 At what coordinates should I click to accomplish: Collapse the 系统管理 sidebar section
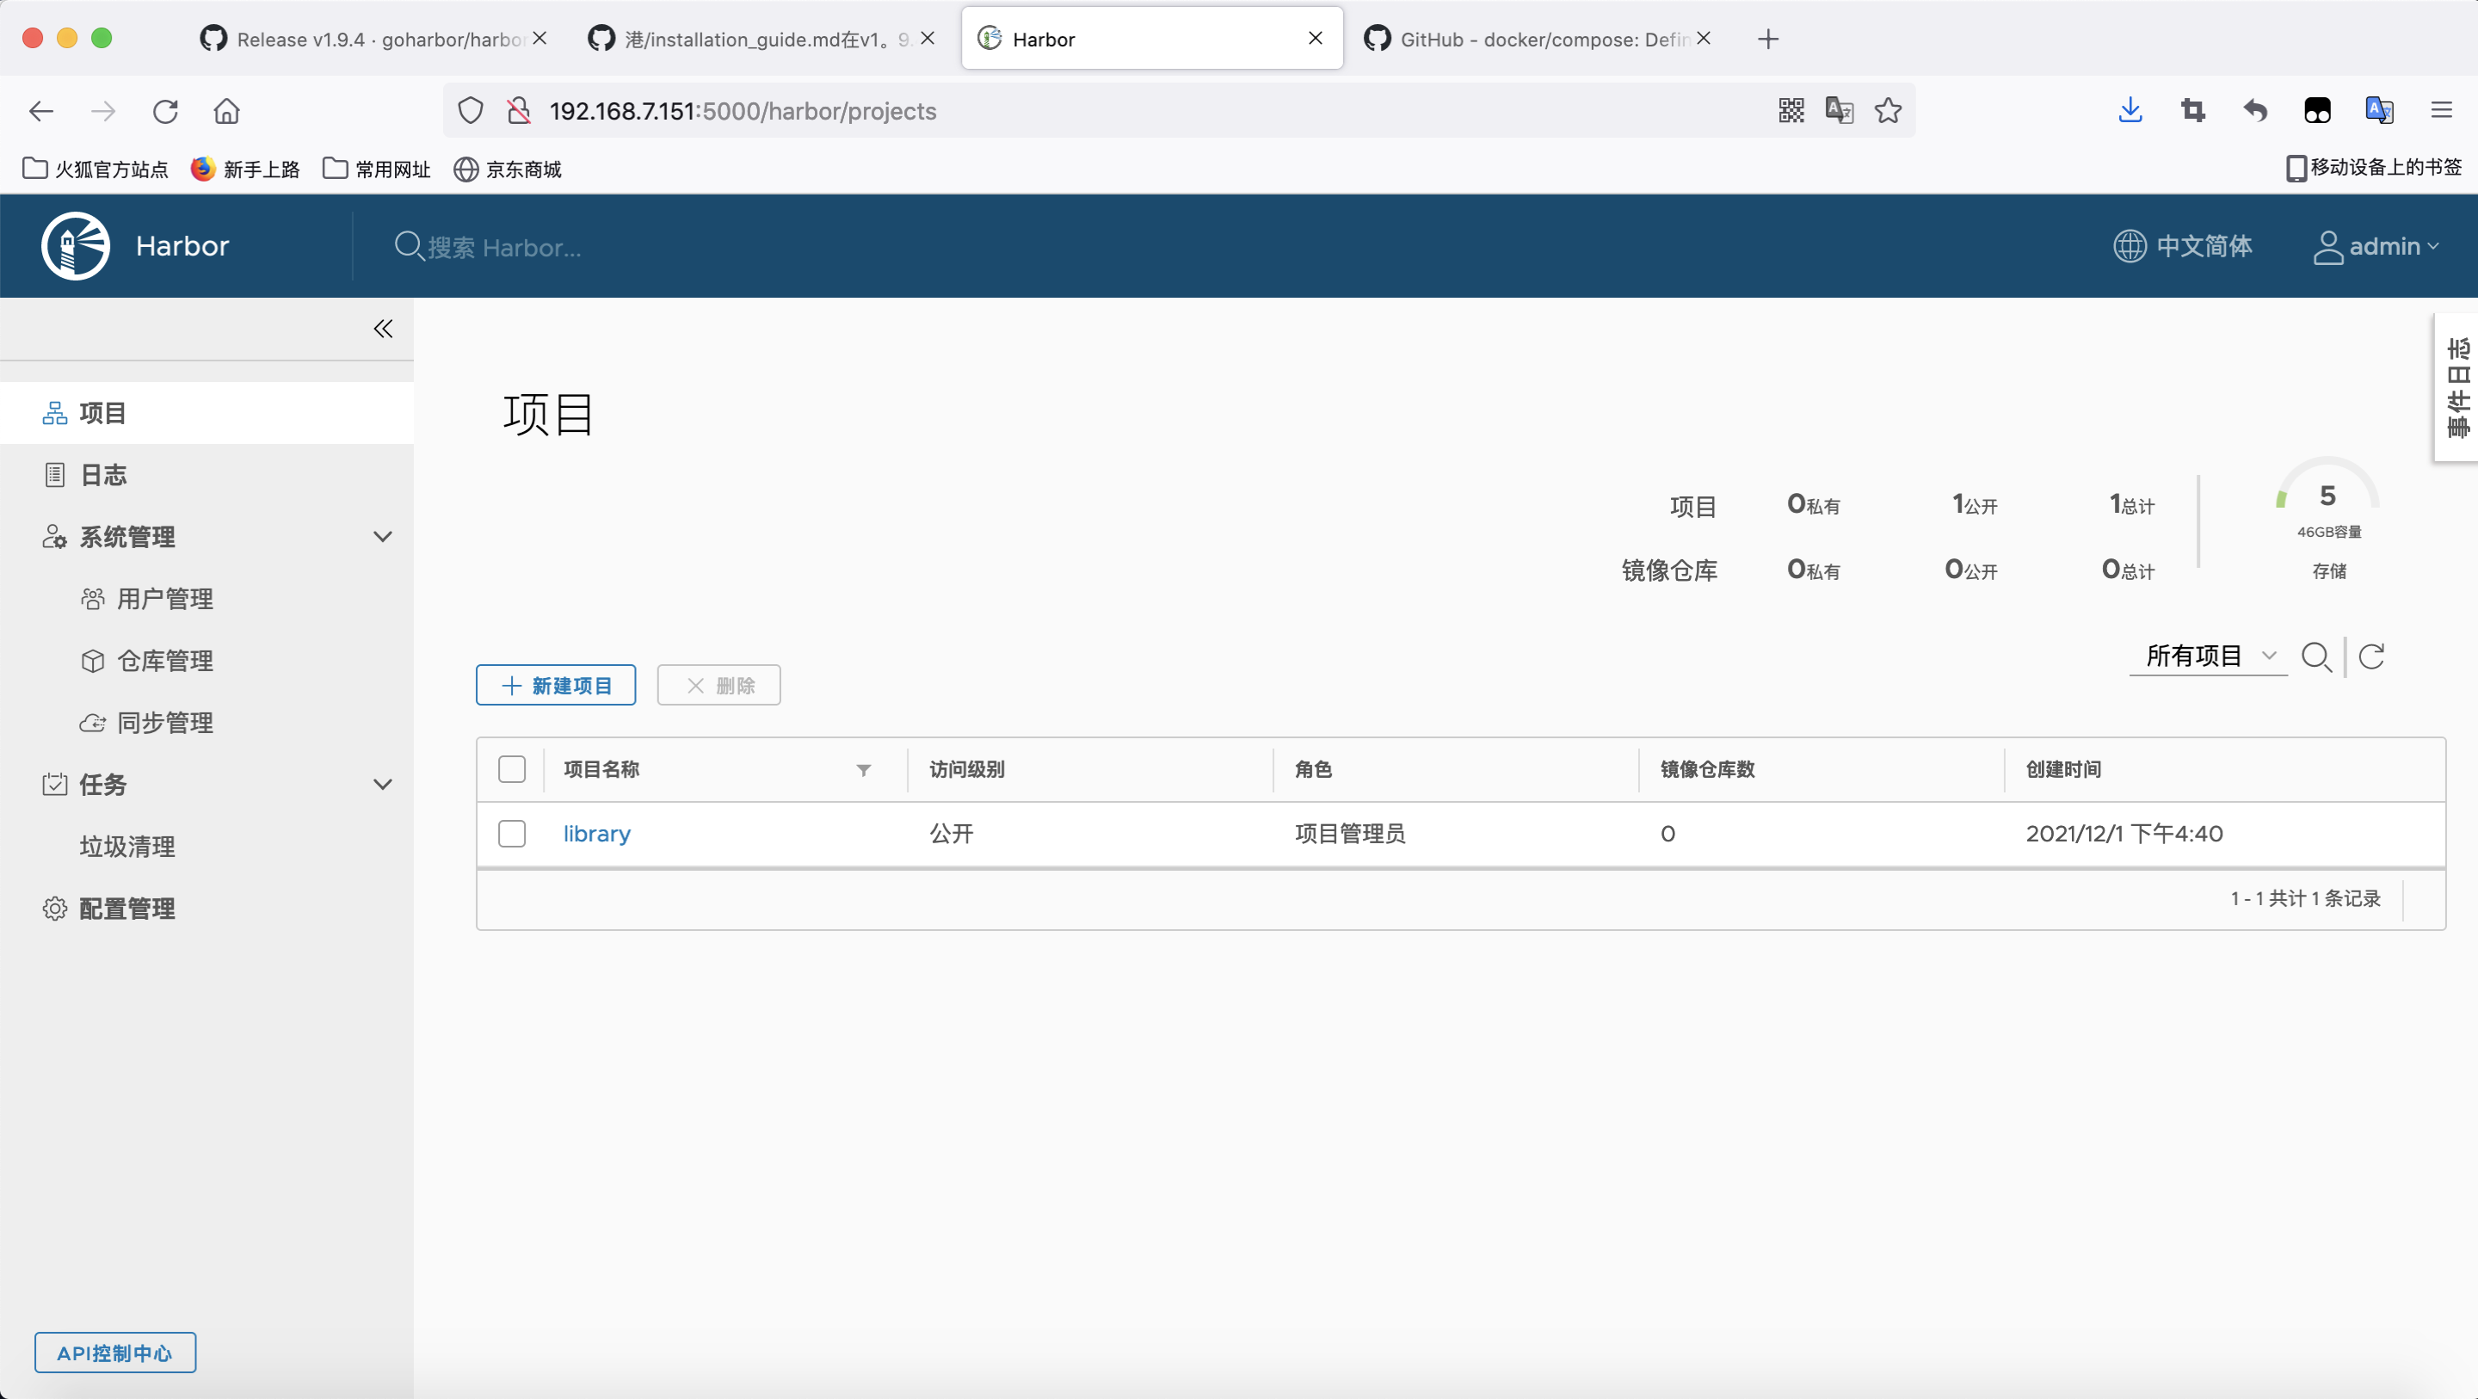tap(383, 537)
